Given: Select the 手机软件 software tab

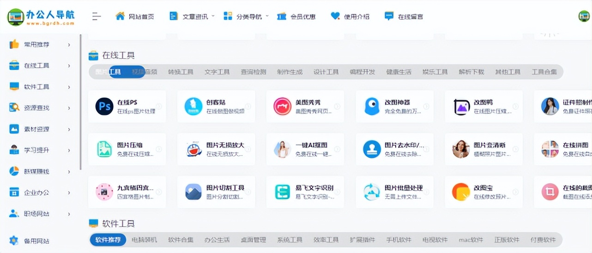Looking at the screenshot, I should pyautogui.click(x=399, y=240).
